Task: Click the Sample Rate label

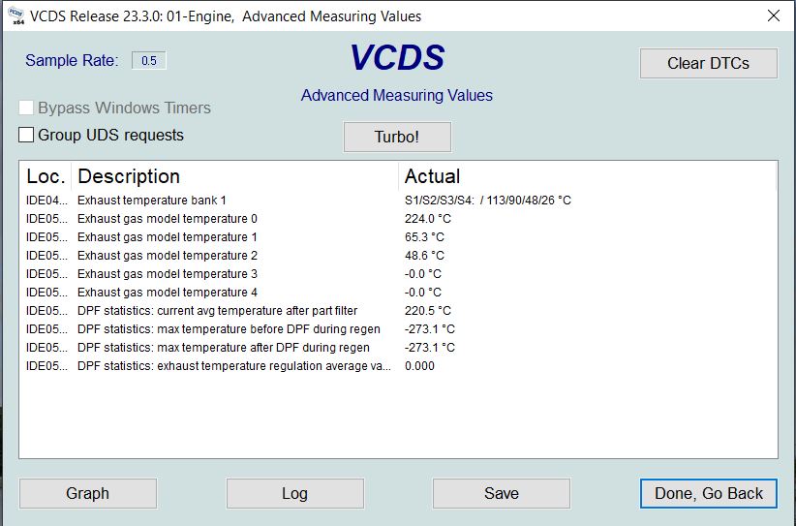Action: point(72,60)
